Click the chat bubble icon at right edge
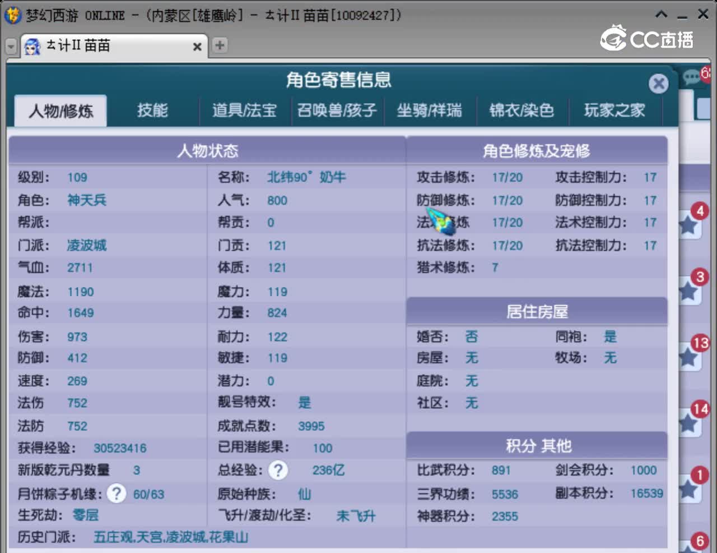Screen dimensions: 717x553 point(692,76)
